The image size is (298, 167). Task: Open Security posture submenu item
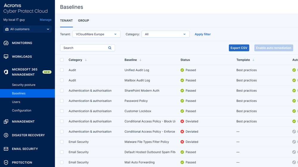click(x=24, y=85)
